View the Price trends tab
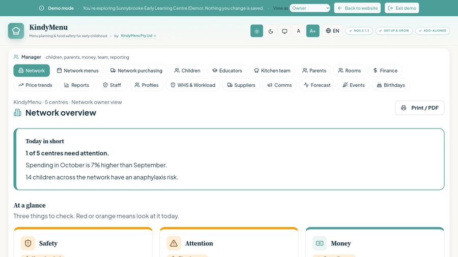The height and width of the screenshot is (257, 458). [35, 85]
